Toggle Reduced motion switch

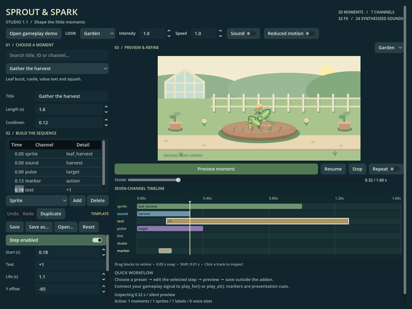click(x=291, y=33)
